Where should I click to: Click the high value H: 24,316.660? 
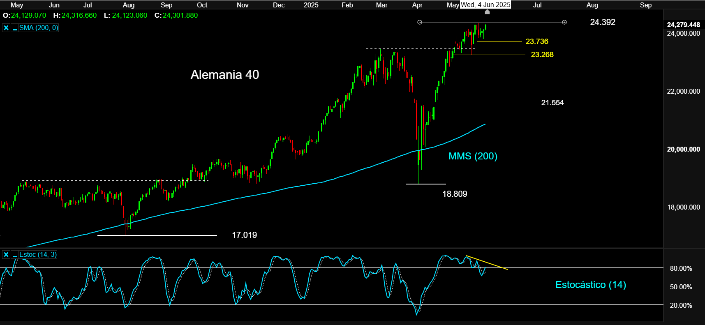[75, 15]
